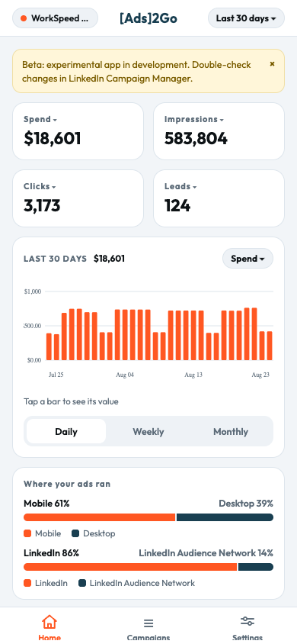Viewport: 297px width, 644px height.
Task: Click the orange Mobile legend square
Action: tap(27, 533)
